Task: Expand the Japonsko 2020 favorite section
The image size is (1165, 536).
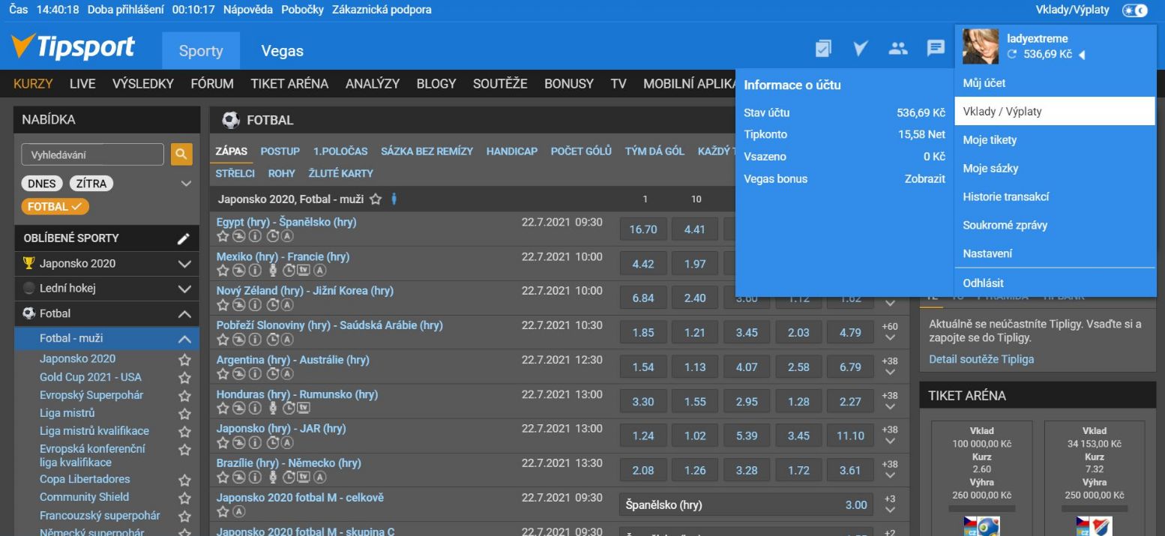Action: [x=184, y=264]
